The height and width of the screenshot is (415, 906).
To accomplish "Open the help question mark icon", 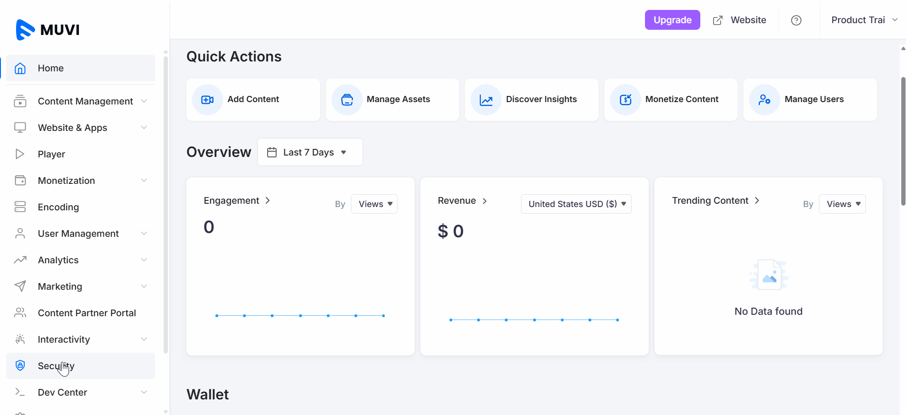I will pyautogui.click(x=796, y=20).
